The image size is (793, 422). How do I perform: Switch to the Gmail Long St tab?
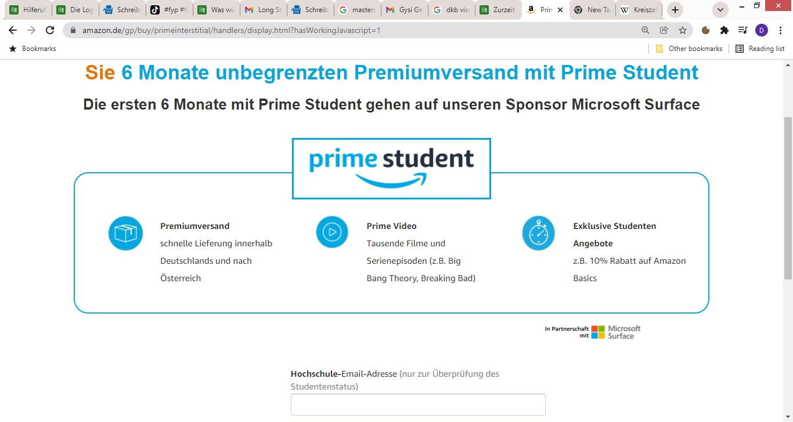click(x=263, y=10)
